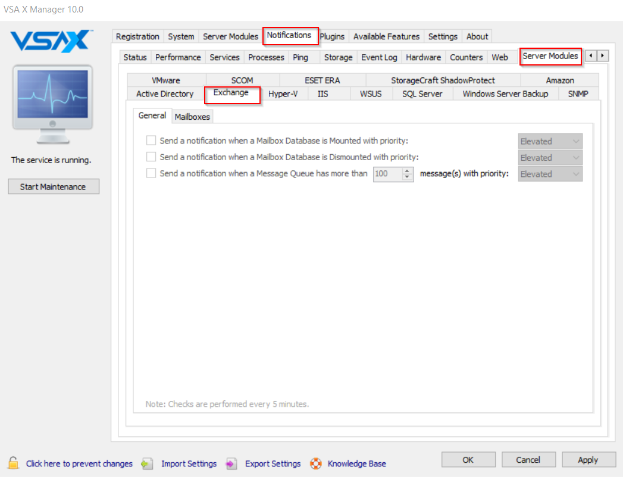
Task: Switch to the Storage tab
Action: (x=338, y=57)
